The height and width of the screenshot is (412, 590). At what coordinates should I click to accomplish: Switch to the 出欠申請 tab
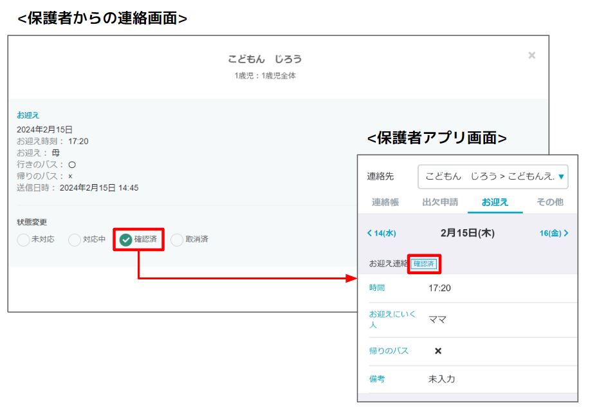[440, 202]
